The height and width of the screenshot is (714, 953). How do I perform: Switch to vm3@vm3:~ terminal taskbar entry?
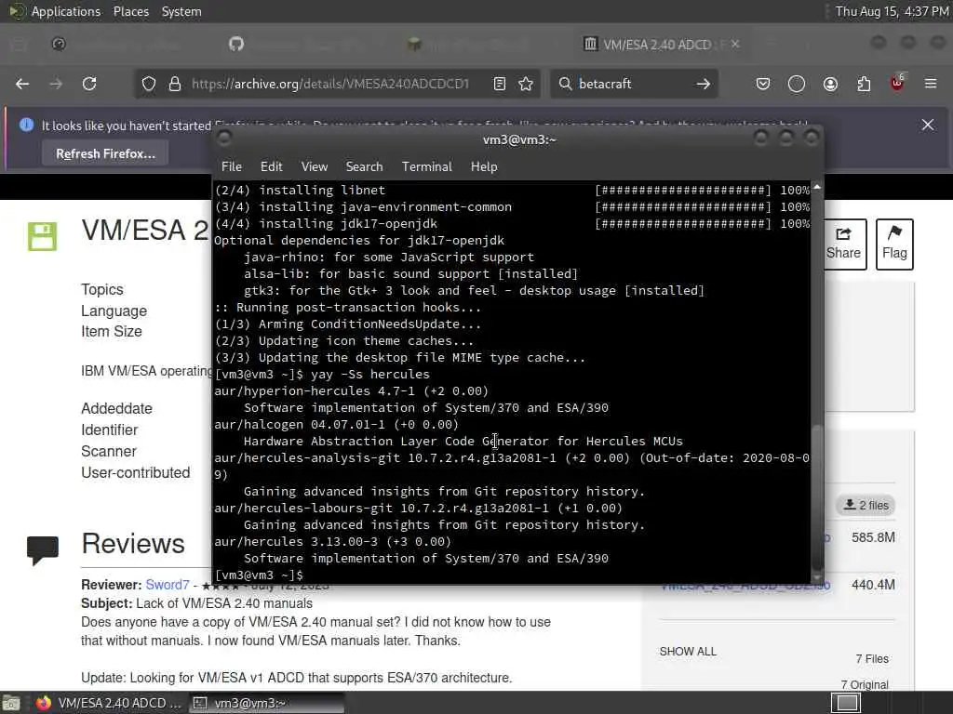[x=265, y=703]
